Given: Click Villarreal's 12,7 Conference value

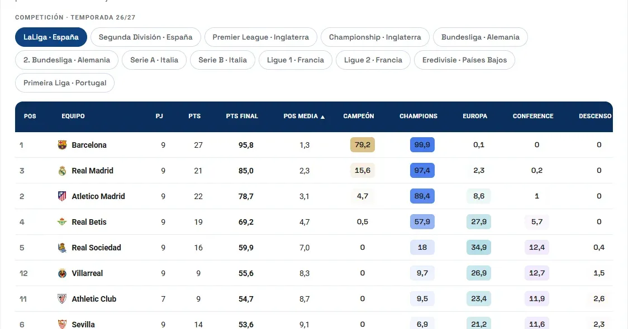Looking at the screenshot, I should [x=537, y=273].
